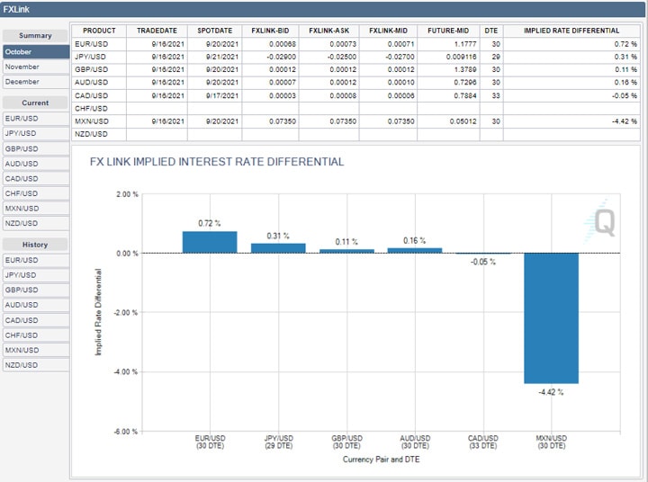The height and width of the screenshot is (482, 648).
Task: Select the October summary tab
Action: point(35,51)
